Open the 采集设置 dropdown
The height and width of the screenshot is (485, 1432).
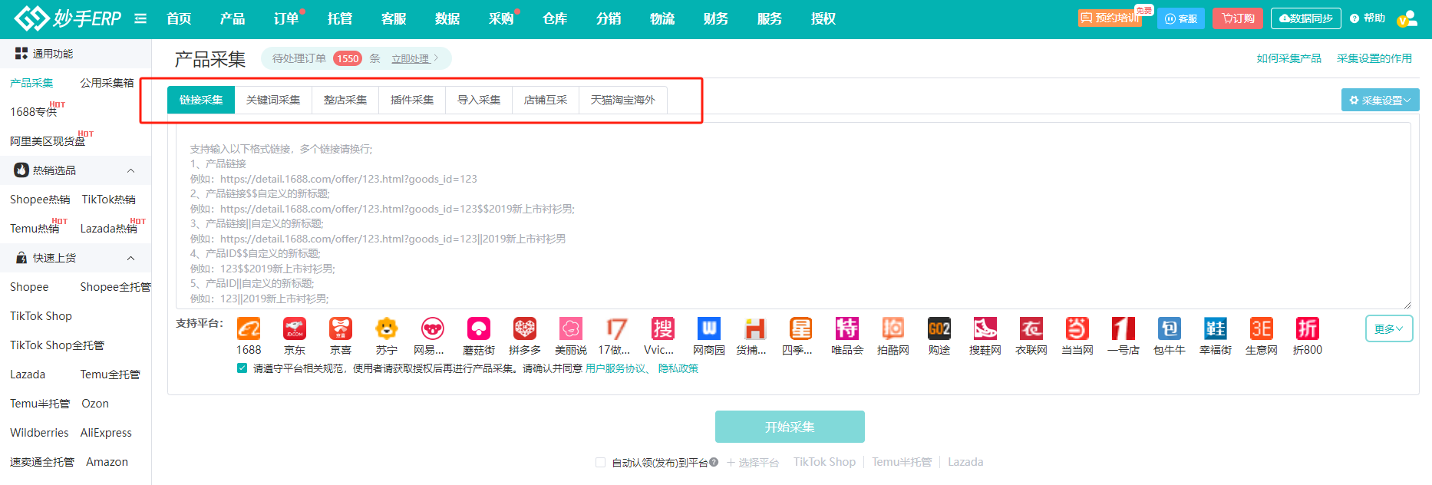tap(1380, 101)
